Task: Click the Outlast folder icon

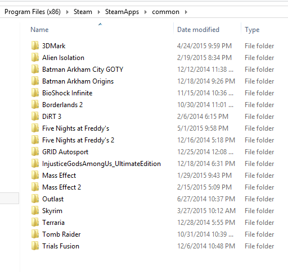Action: (35, 199)
